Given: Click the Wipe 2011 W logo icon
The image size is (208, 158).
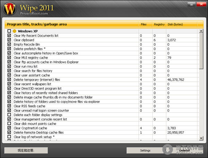Looking at the screenshot, I should click(10, 9).
